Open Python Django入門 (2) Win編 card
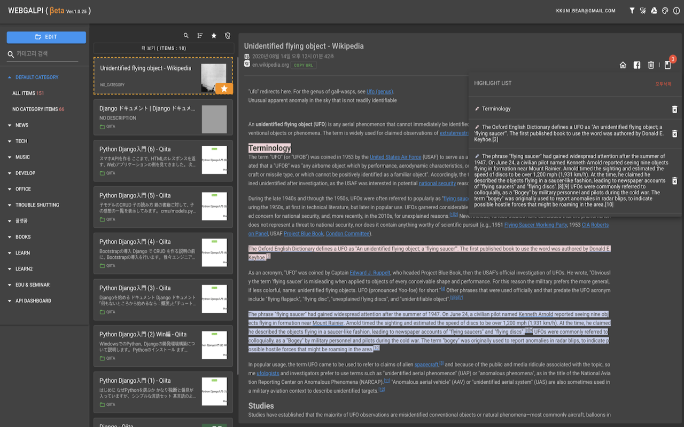This screenshot has height=427, width=684. [x=163, y=345]
